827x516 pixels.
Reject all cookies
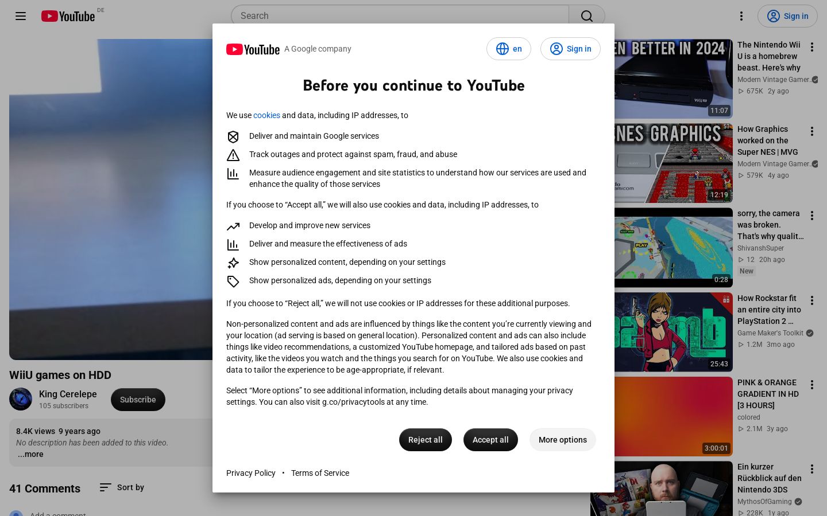click(x=426, y=440)
